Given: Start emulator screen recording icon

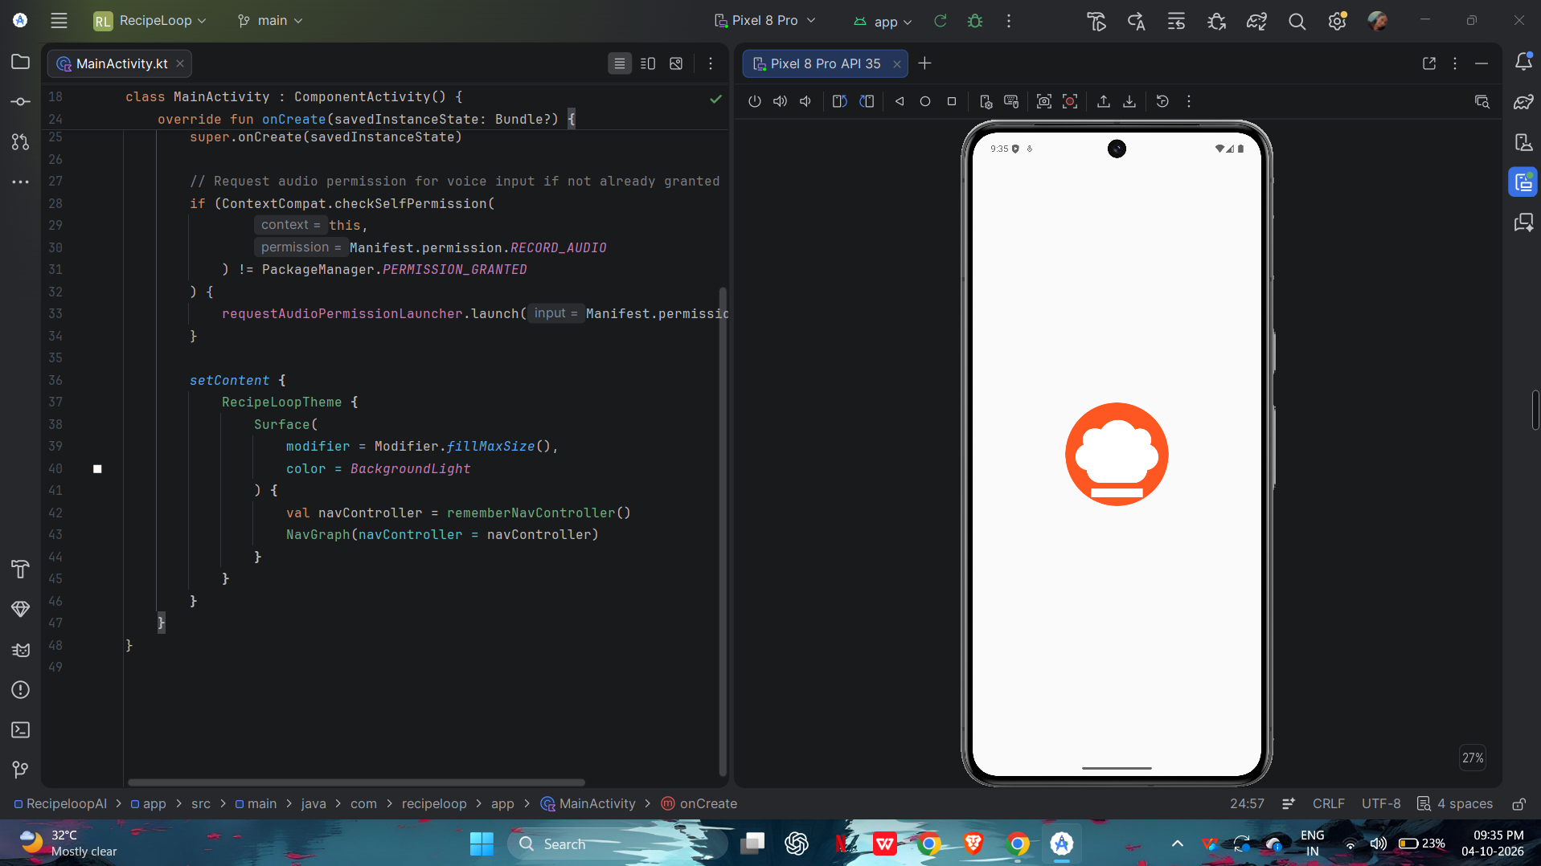Looking at the screenshot, I should [1070, 101].
